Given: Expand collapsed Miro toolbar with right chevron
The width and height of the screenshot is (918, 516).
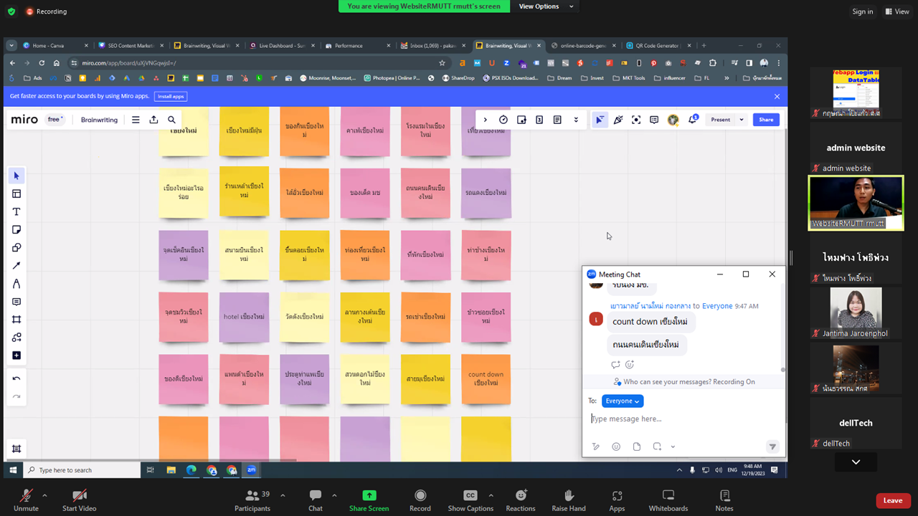Looking at the screenshot, I should click(x=485, y=120).
